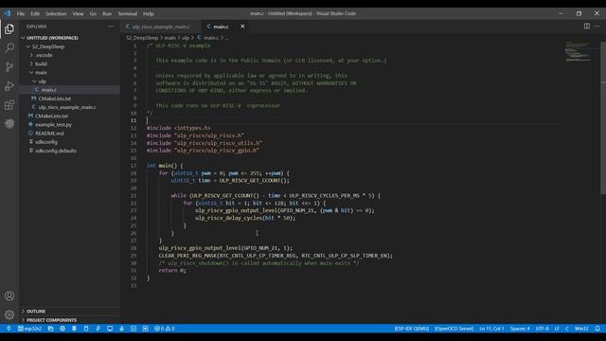Open the Accounts menu icon

[9, 296]
